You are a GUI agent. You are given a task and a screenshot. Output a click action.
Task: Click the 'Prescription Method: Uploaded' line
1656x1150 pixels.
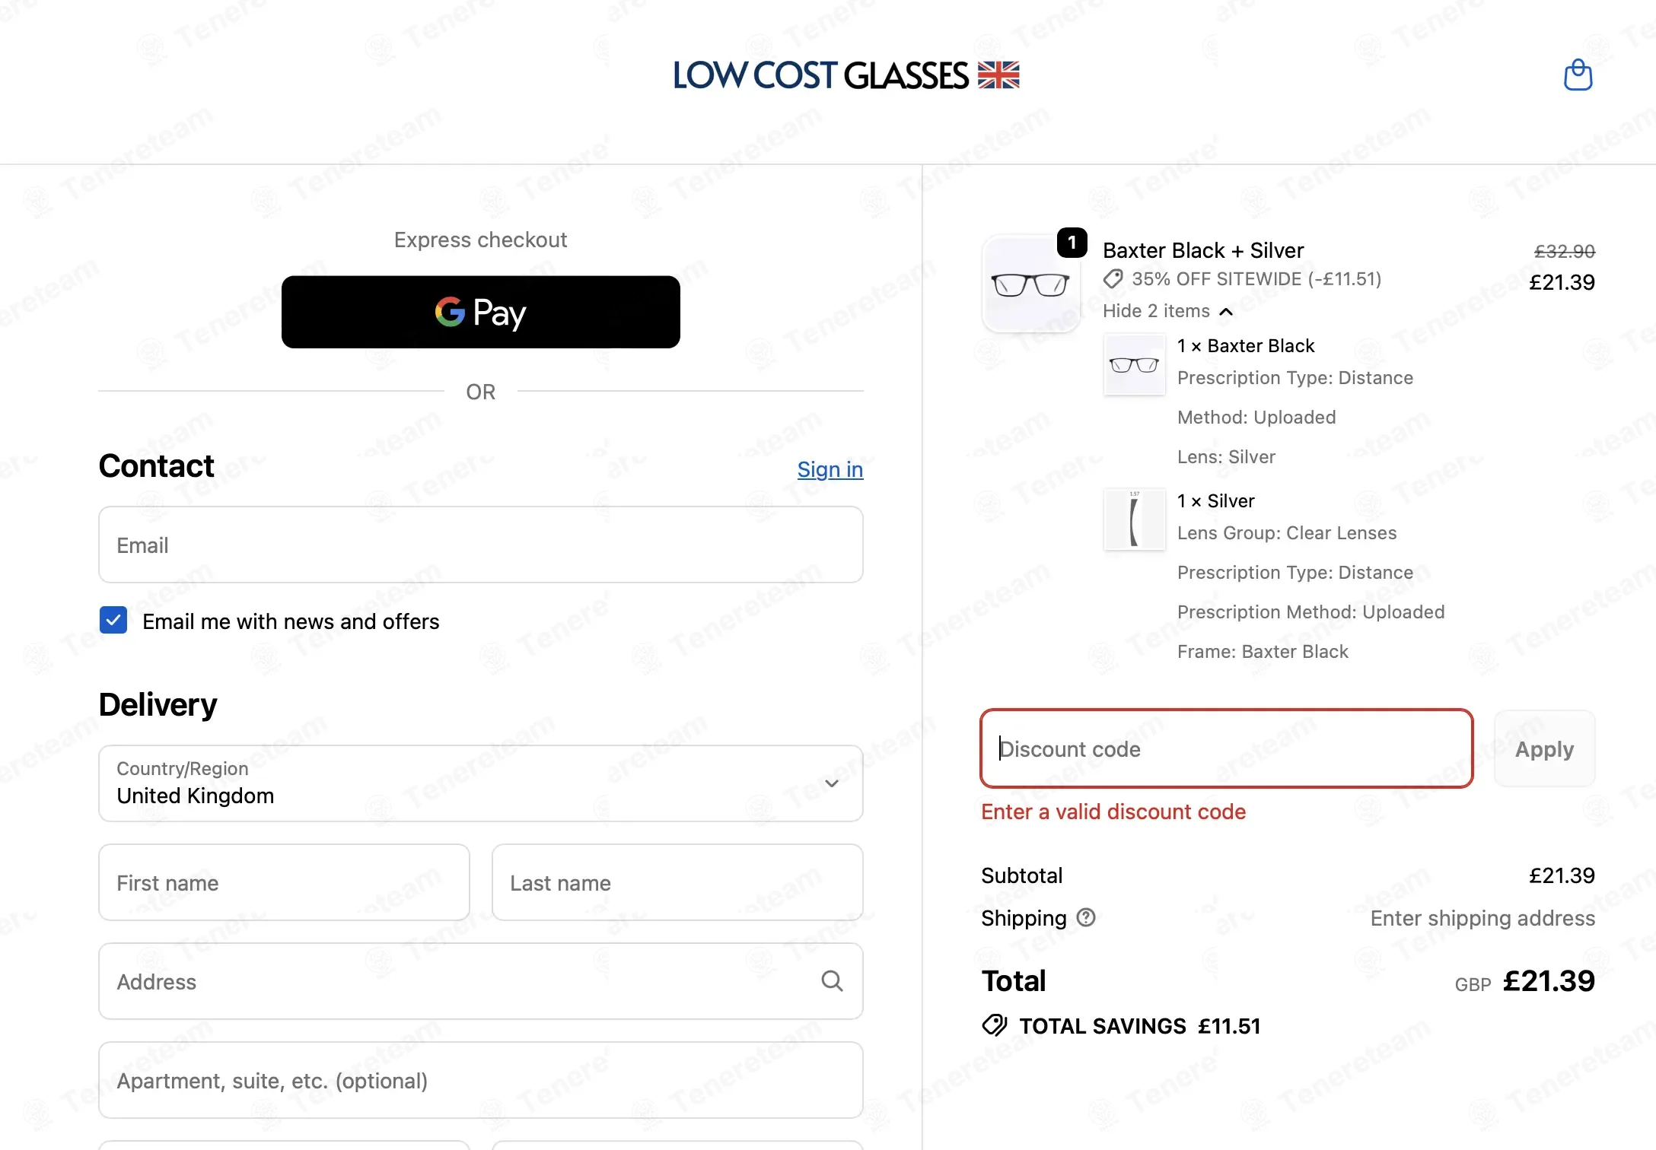click(x=1310, y=612)
